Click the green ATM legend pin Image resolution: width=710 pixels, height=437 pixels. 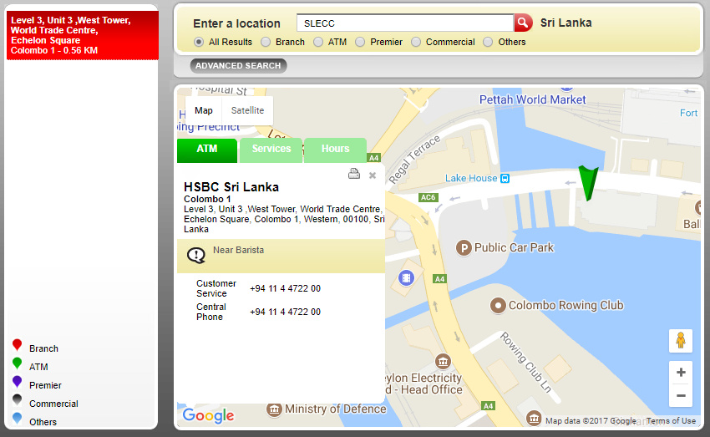pyautogui.click(x=18, y=363)
